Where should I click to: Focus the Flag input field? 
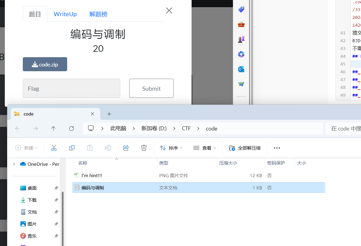coord(71,88)
